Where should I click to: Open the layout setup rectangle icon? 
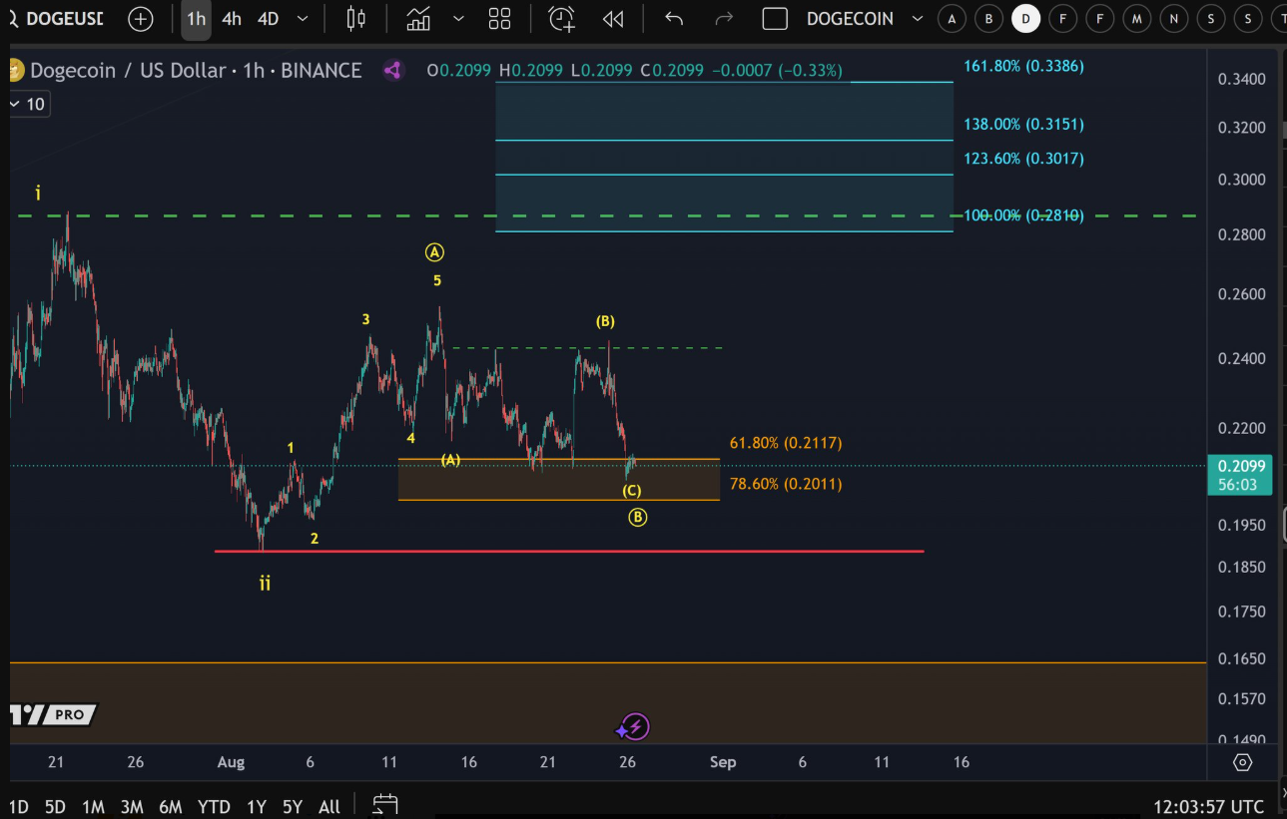(x=775, y=19)
